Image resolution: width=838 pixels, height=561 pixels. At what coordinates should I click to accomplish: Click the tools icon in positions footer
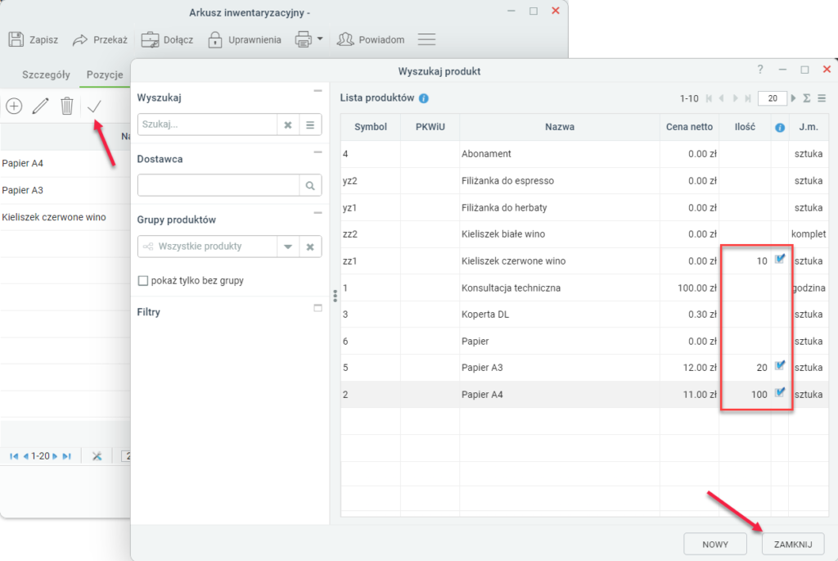point(97,456)
